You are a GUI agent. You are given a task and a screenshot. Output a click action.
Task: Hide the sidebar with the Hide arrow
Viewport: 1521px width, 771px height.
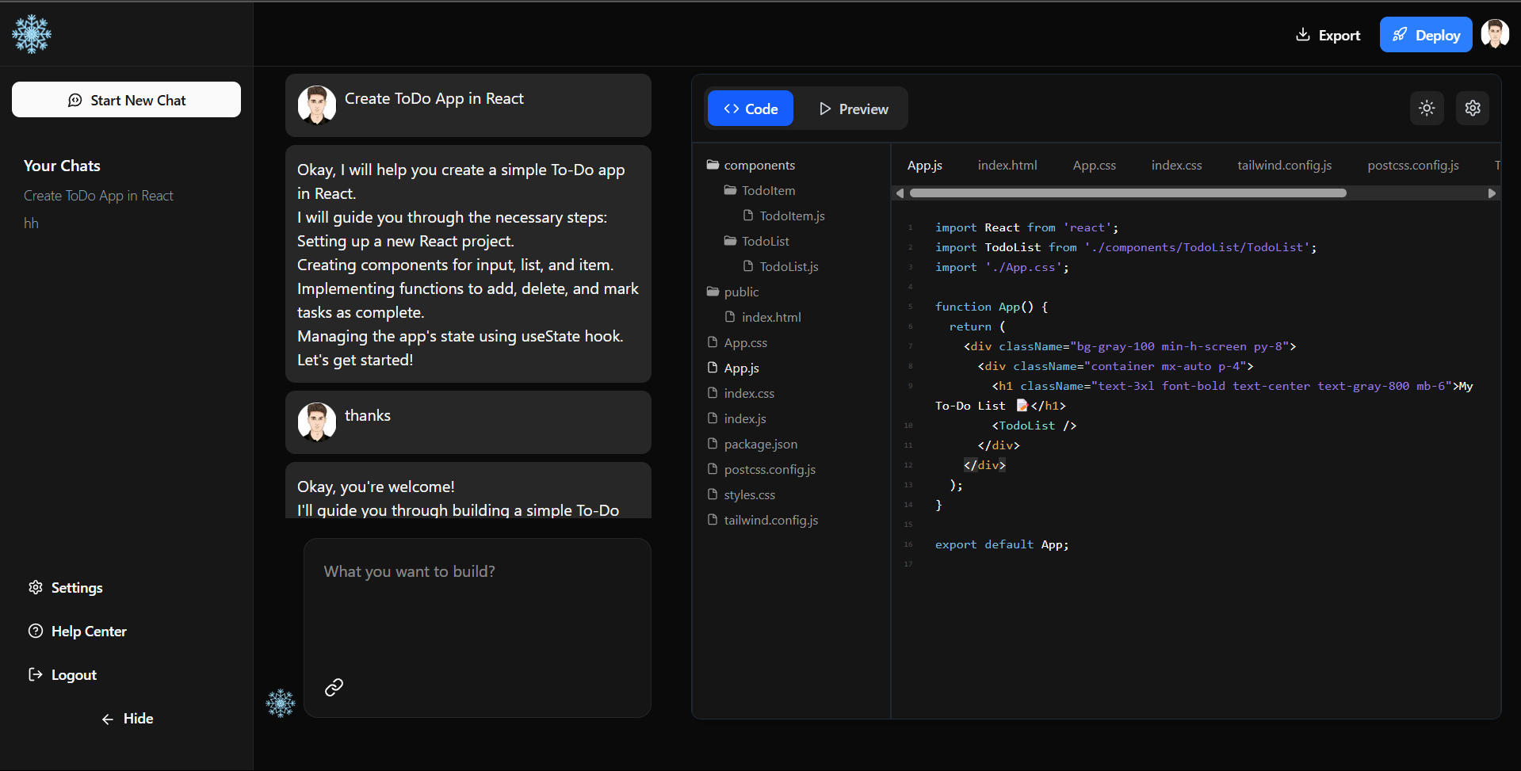[127, 719]
